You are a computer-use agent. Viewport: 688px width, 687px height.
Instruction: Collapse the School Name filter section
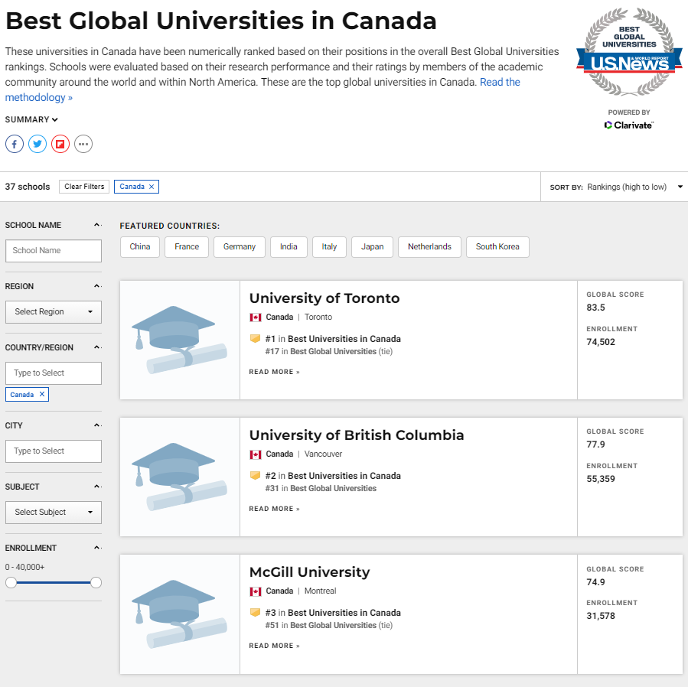coord(97,225)
